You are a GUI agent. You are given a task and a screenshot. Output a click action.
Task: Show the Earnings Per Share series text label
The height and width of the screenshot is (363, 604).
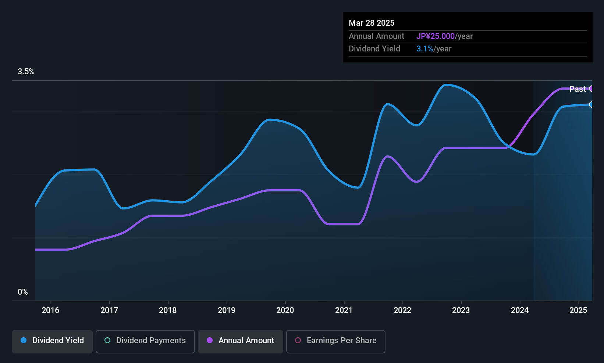pos(341,340)
